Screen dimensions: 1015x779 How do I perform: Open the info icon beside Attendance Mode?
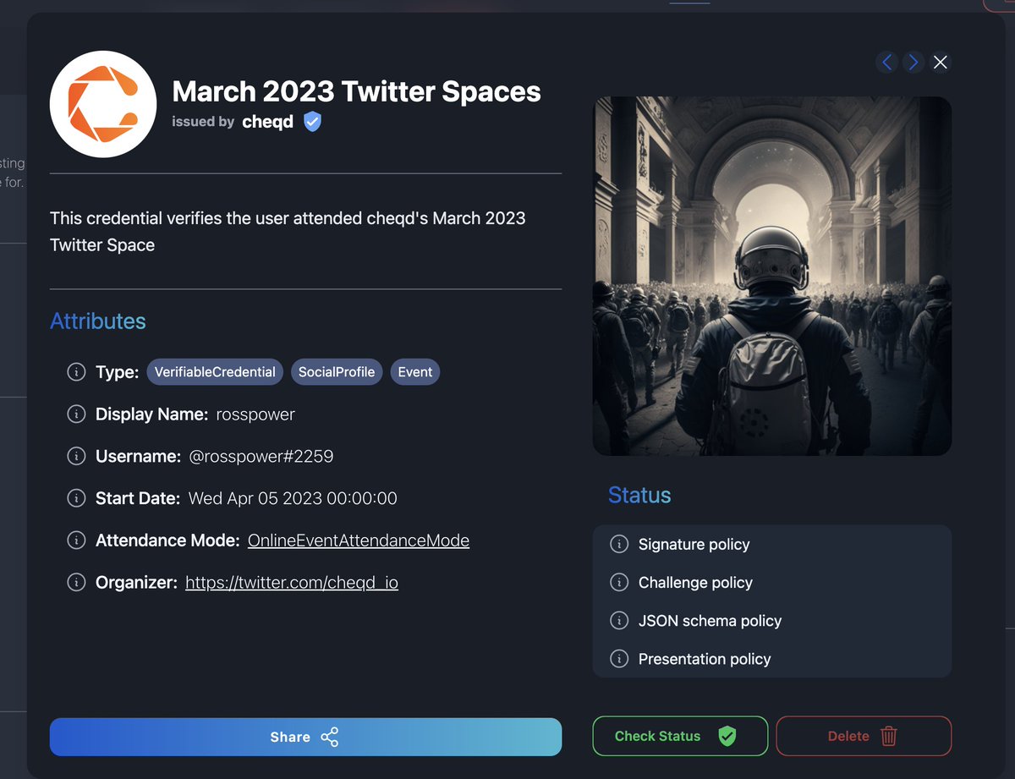pyautogui.click(x=76, y=540)
